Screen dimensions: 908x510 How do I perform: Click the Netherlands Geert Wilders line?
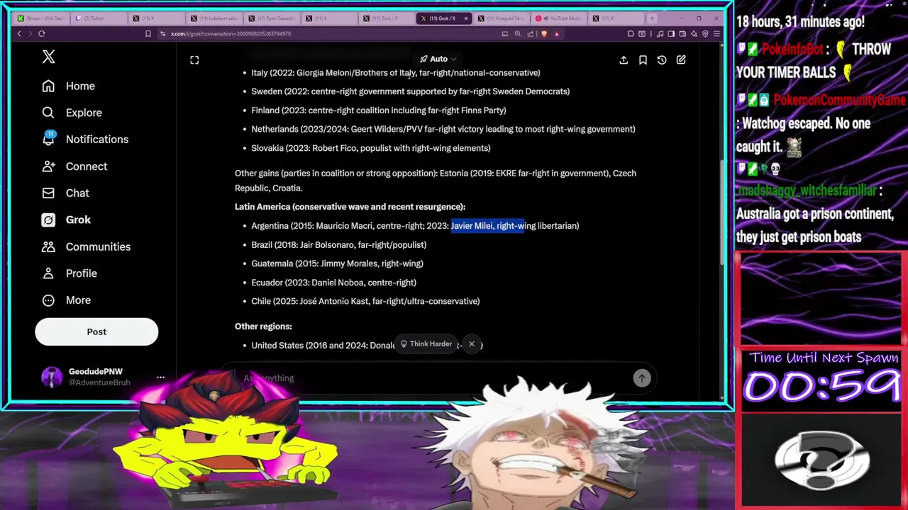(x=443, y=130)
